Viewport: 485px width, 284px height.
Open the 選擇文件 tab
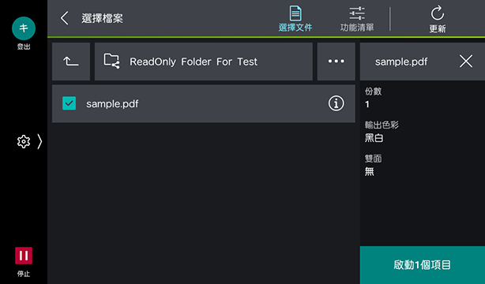[295, 19]
